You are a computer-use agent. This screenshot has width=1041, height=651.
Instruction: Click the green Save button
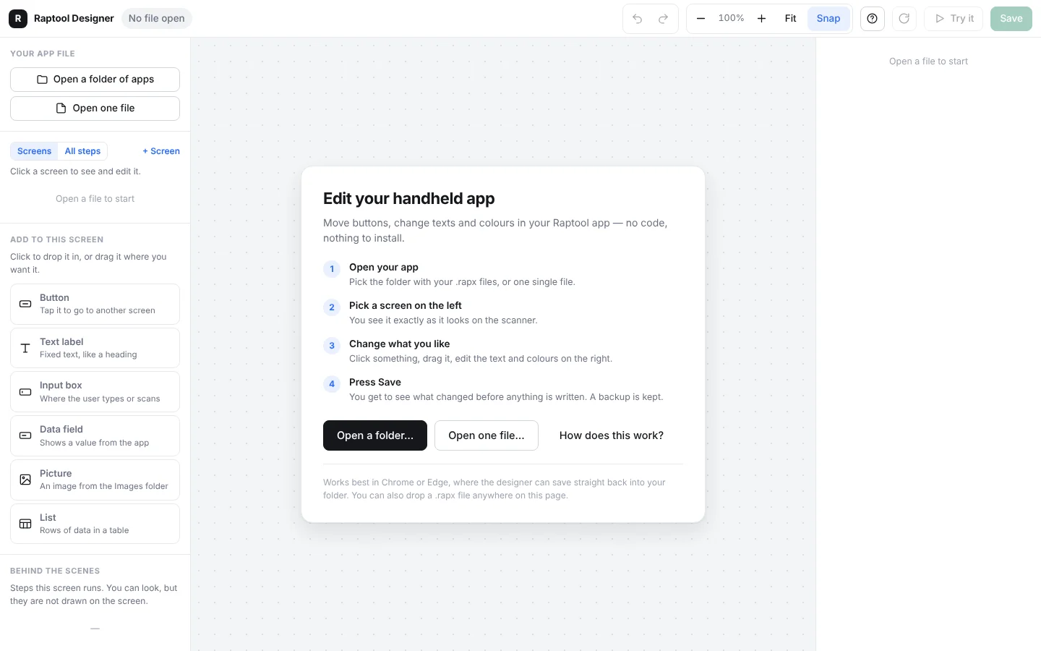point(1011,19)
